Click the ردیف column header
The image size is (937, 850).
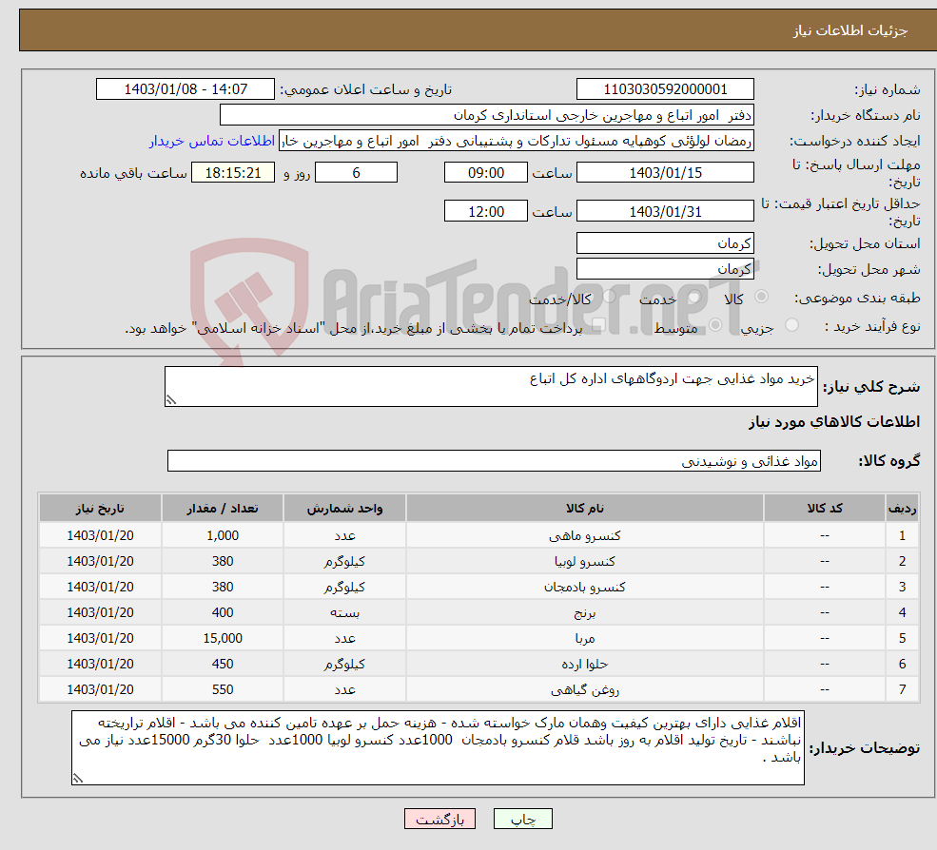click(902, 509)
